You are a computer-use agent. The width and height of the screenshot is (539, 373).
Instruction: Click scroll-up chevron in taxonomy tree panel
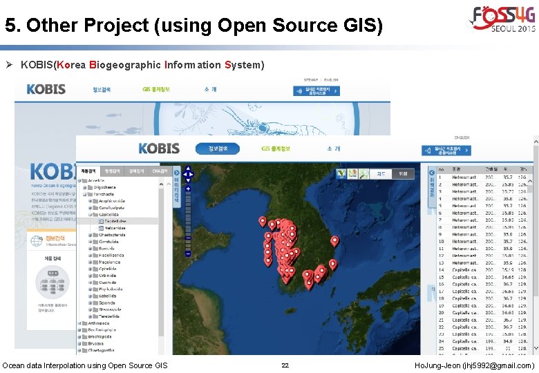161,184
